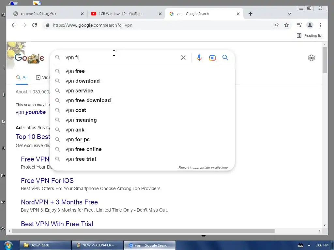Screen dimensions: 334x250
Task: Open the Free VPN For iOS link
Action: (47, 180)
